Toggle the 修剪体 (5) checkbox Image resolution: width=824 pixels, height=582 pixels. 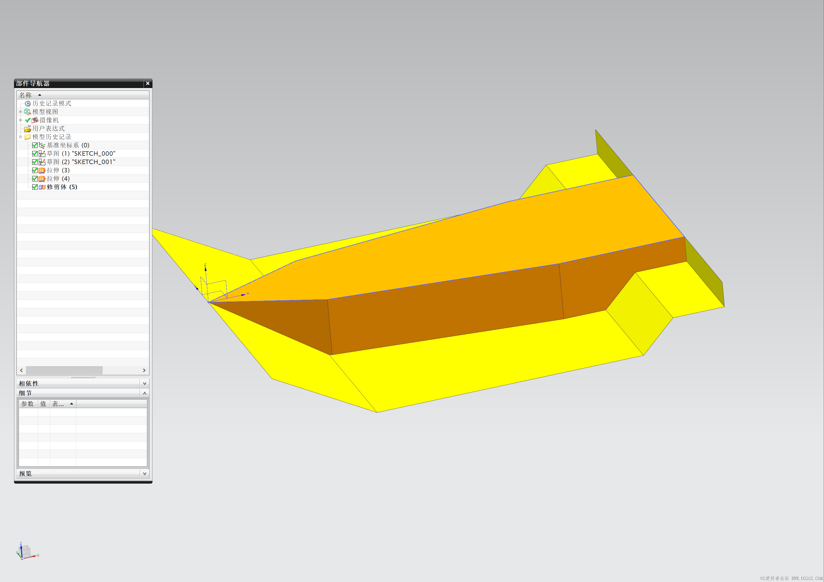(x=35, y=187)
